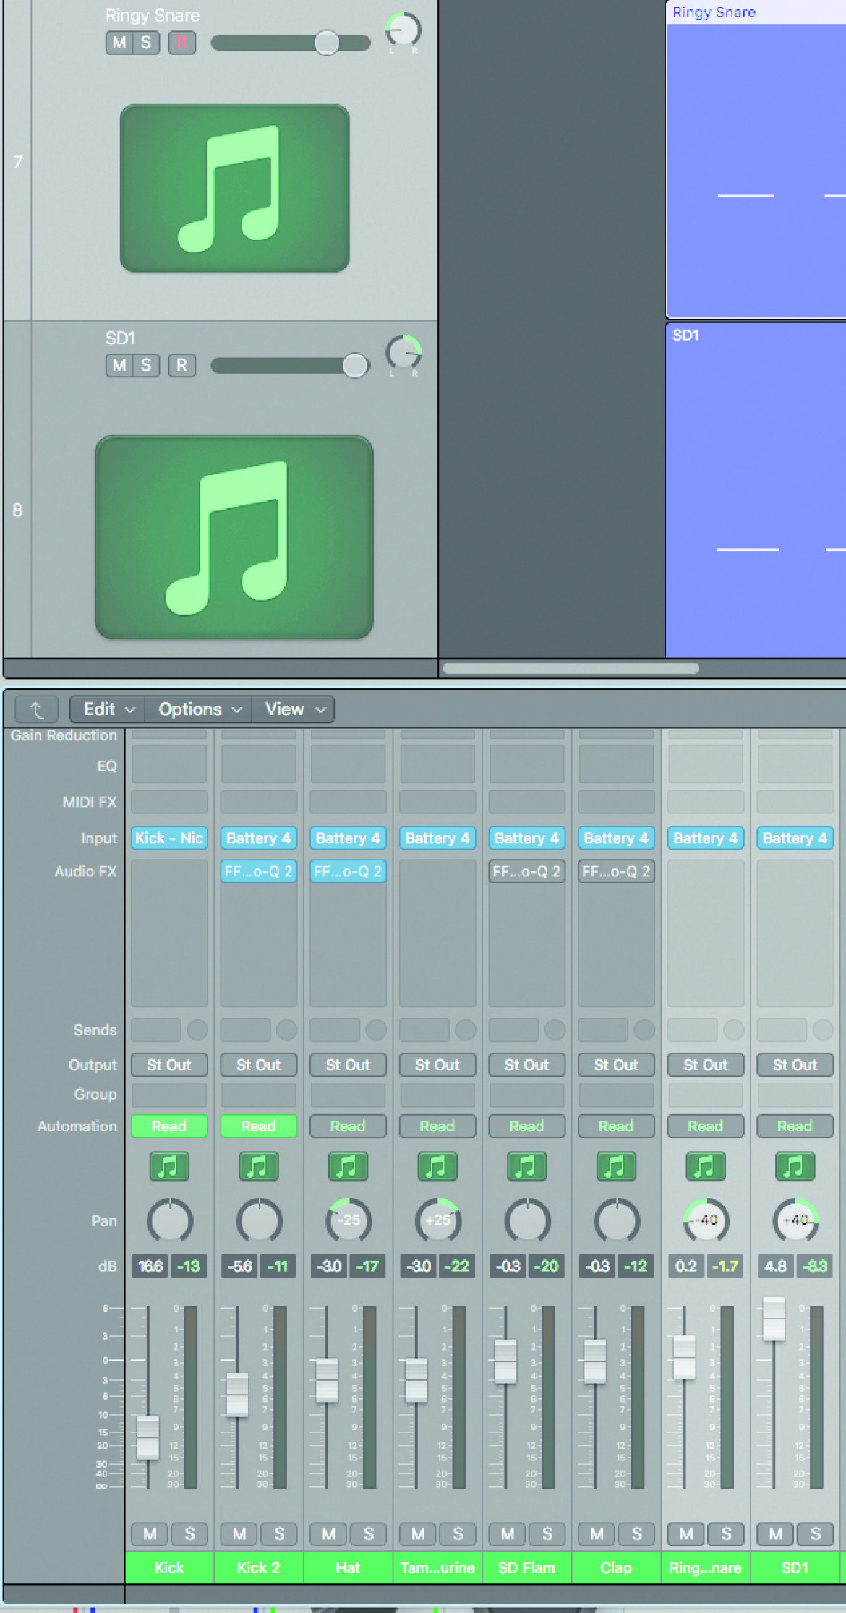Click the SD Flam channel instrument icon
The height and width of the screenshot is (1613, 846).
tap(526, 1166)
